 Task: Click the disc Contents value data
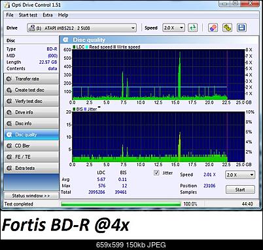tap(52, 68)
